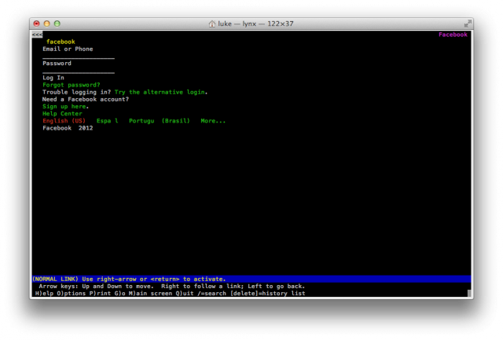Open the Sign up here link
The height and width of the screenshot is (340, 503).
(64, 106)
